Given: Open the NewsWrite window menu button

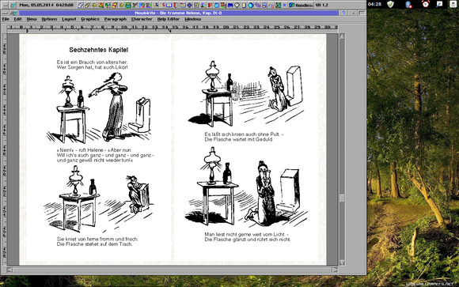Looking at the screenshot, I should [5, 13].
